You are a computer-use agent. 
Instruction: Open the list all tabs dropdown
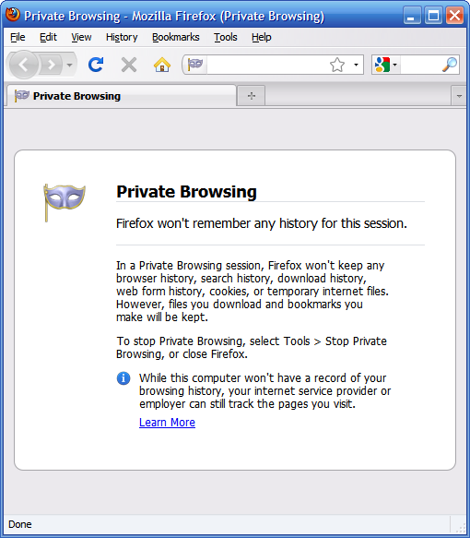pyautogui.click(x=459, y=96)
